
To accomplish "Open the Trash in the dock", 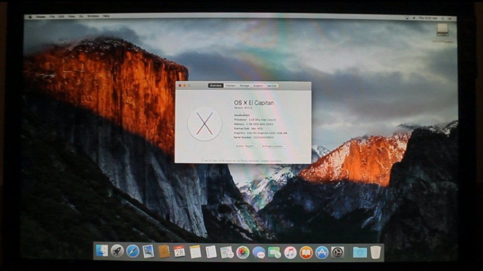I will tap(375, 252).
